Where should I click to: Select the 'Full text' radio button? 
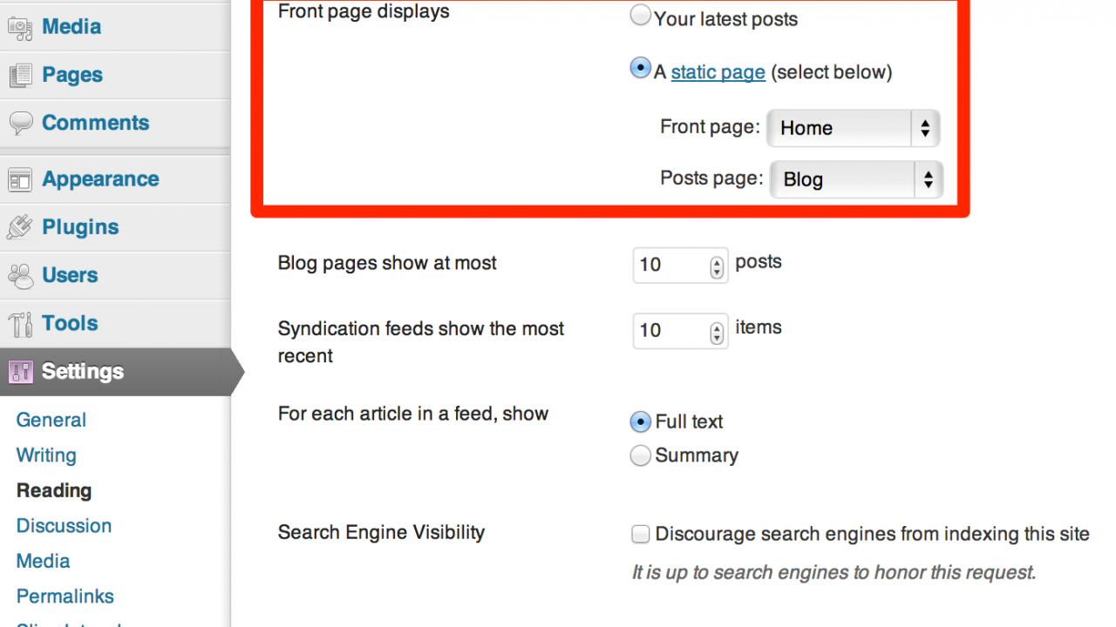(641, 422)
